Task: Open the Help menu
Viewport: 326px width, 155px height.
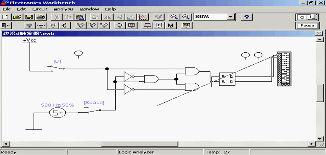Action: [x=110, y=9]
